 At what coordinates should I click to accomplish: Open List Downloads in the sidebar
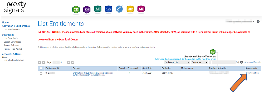11,38
